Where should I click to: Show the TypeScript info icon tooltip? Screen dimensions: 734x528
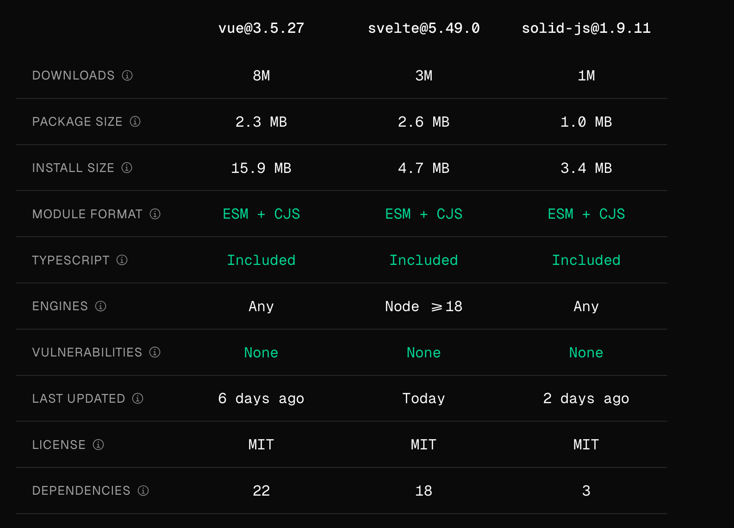[122, 260]
